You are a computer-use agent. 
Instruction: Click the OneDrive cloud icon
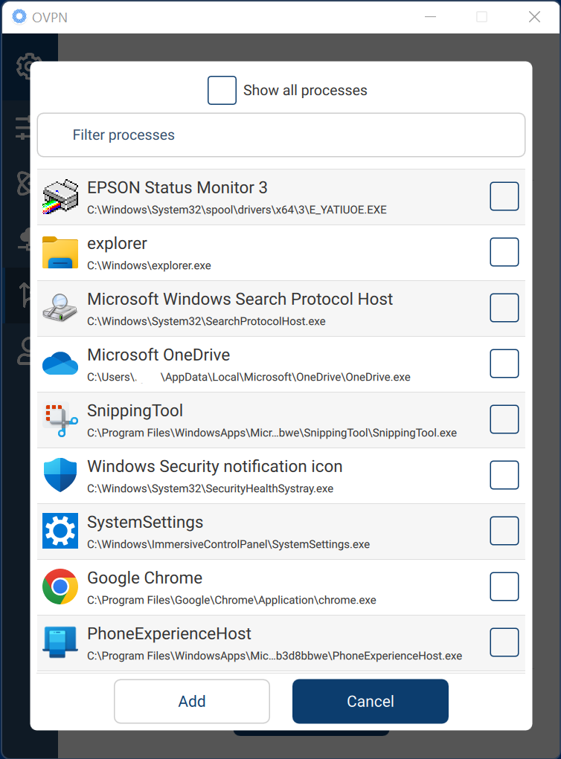click(x=60, y=364)
